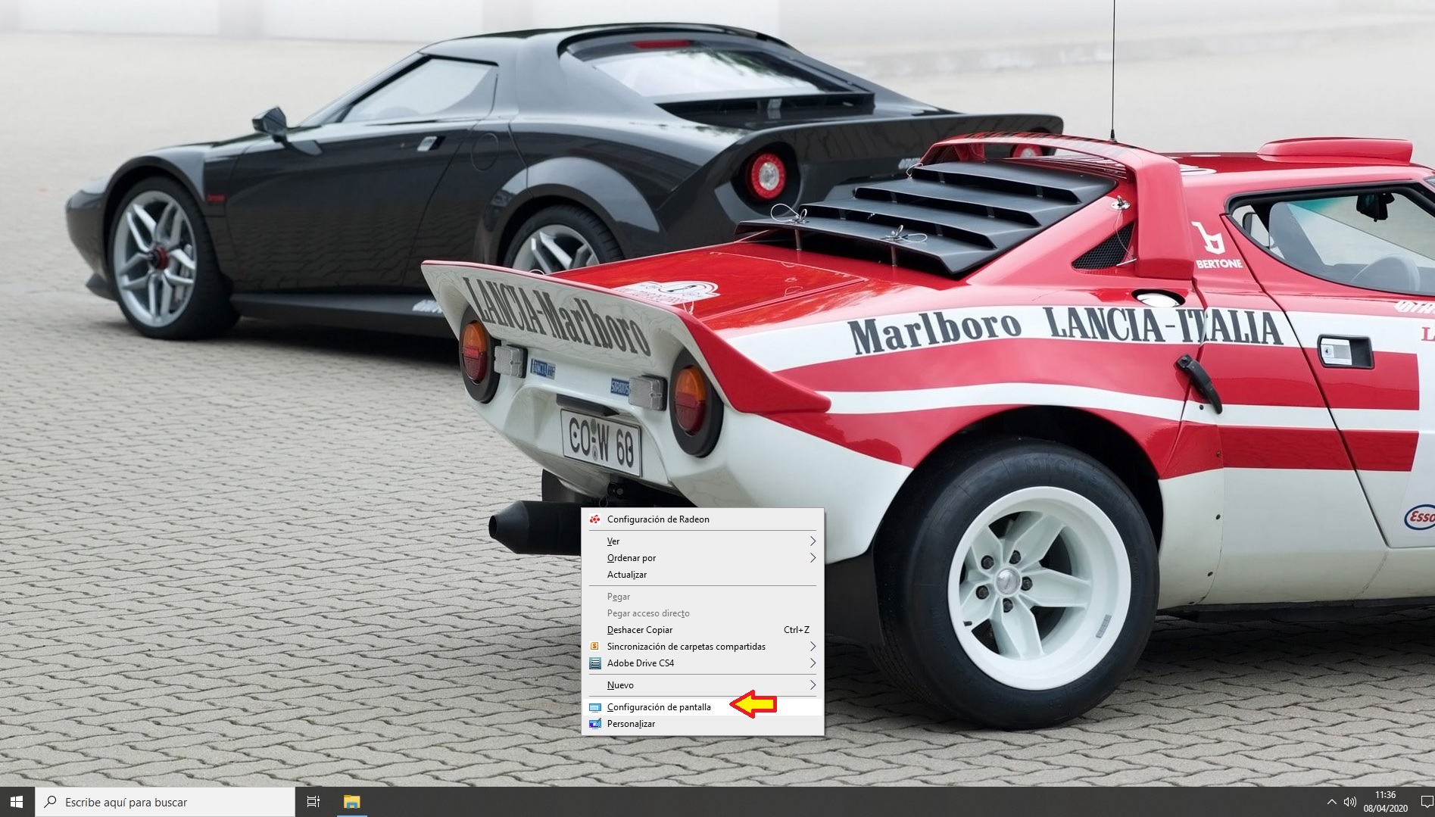Viewport: 1435px width, 817px height.
Task: Select the Pegar menu entry
Action: pos(702,597)
